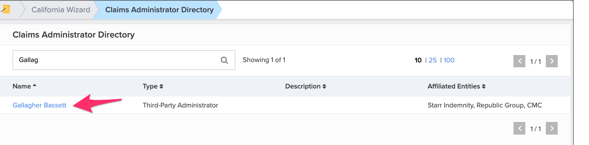Image resolution: width=589 pixels, height=145 pixels.
Task: Select Claims Administrator Directory breadcrumb
Action: coord(159,10)
